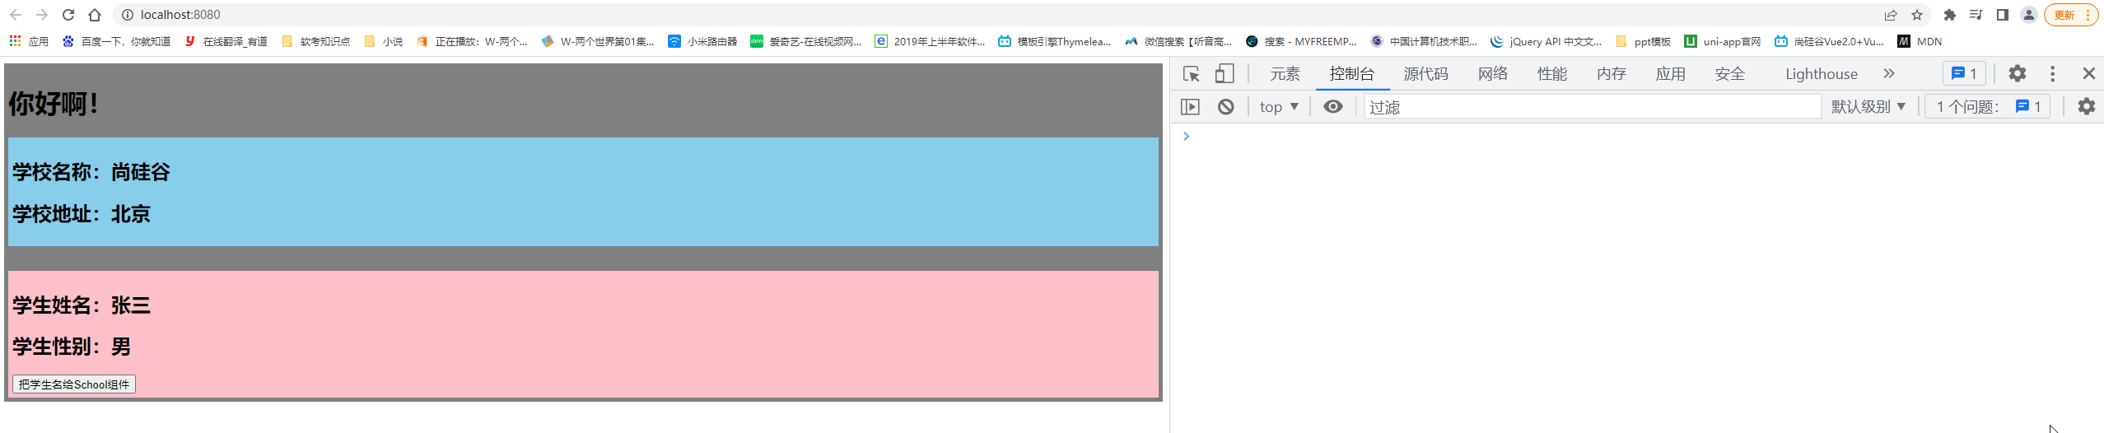Reload the localhost page
Screen dimensions: 2104x433
click(68, 15)
